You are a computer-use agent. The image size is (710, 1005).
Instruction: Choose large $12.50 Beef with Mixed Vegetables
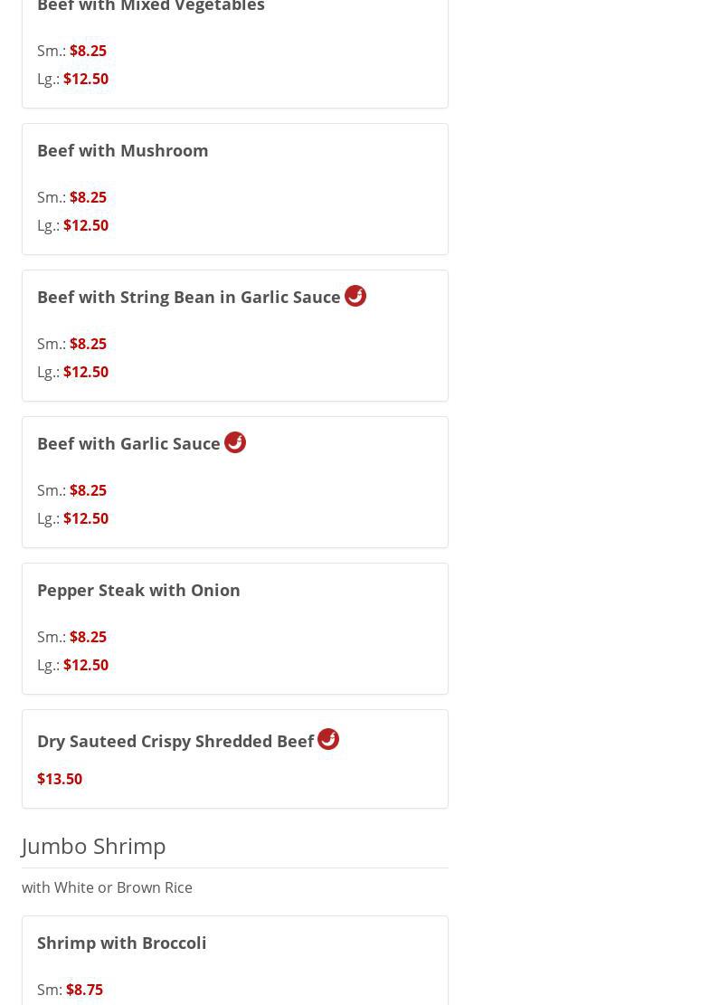(x=86, y=79)
